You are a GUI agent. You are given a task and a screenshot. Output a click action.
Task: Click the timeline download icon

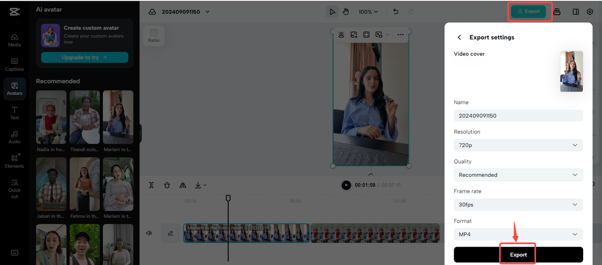pyautogui.click(x=198, y=185)
